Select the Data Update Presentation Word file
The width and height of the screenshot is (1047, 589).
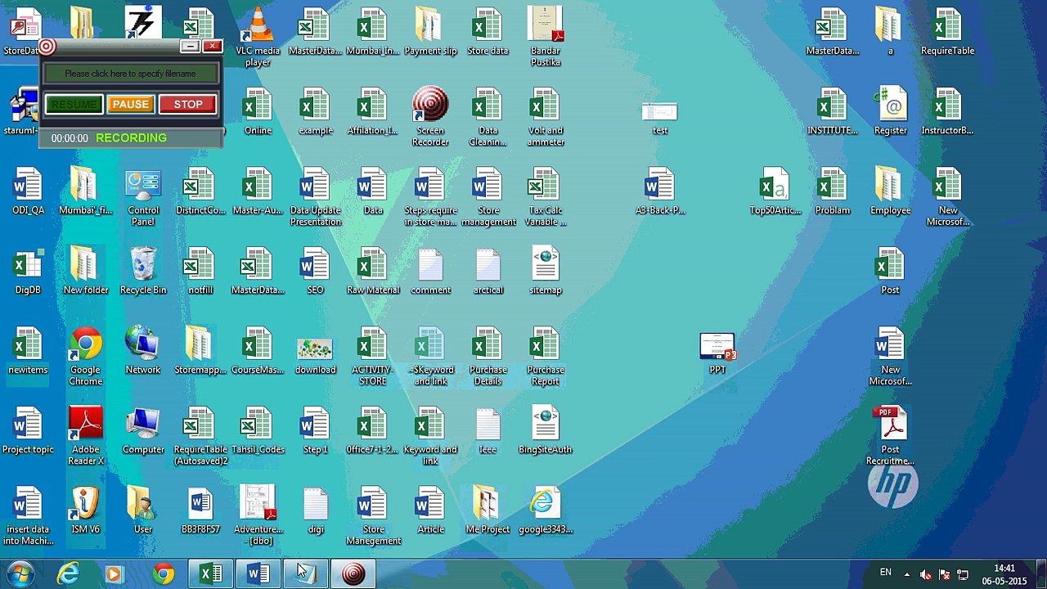pyautogui.click(x=315, y=197)
